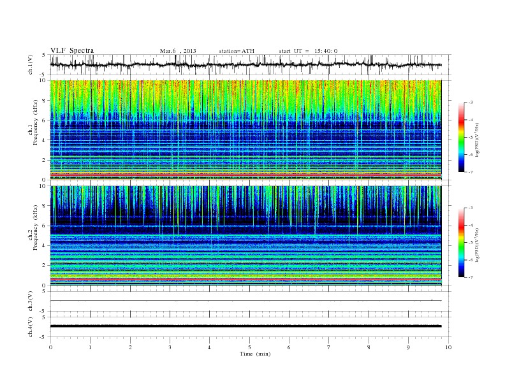Click the time axis tick label '9'
This screenshot has height=390, width=505.
(x=408, y=347)
